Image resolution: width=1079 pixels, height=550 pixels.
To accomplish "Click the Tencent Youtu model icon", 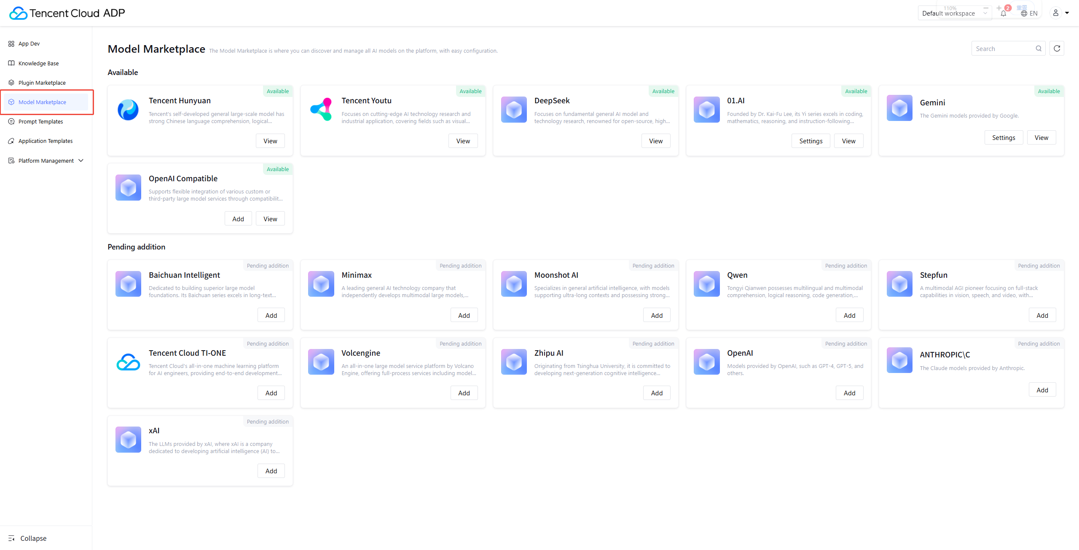I will coord(321,110).
